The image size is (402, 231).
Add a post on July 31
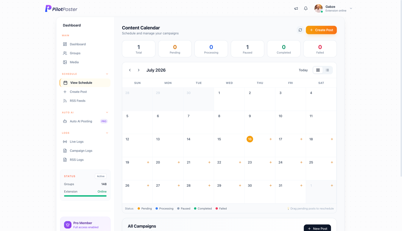(x=301, y=186)
